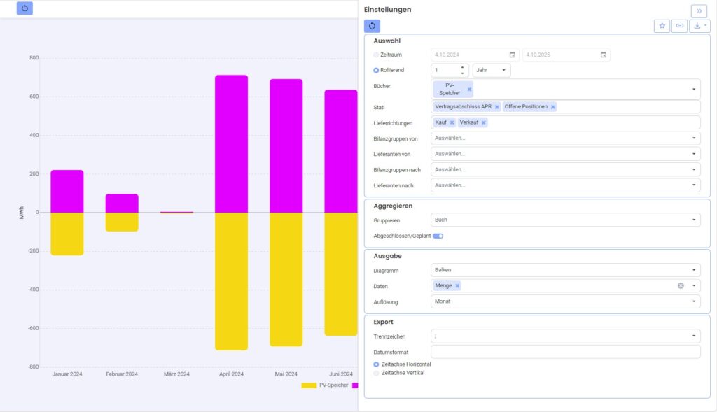Click the yellow PV-Speicher legend swatch

pos(309,385)
